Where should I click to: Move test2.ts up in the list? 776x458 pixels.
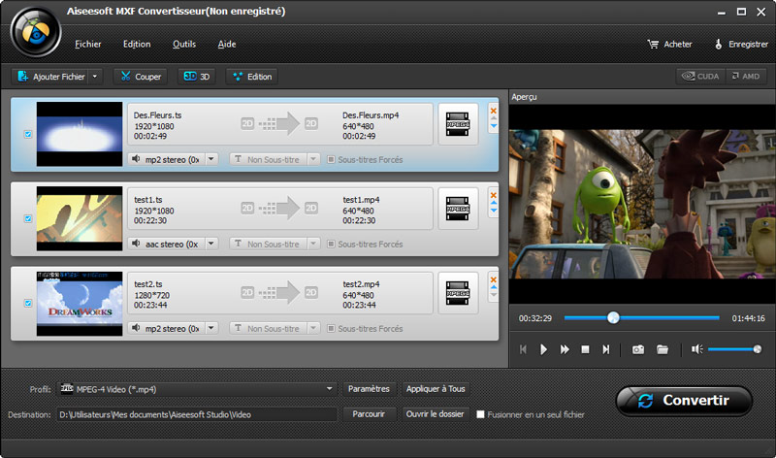point(494,287)
